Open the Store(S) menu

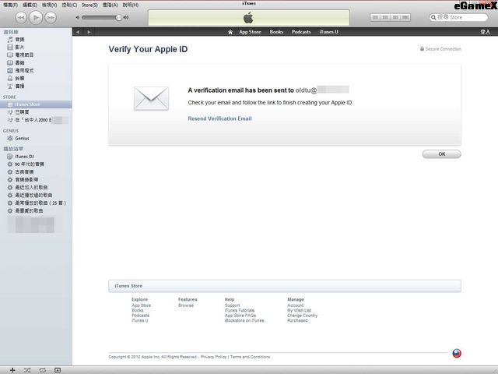[x=89, y=5]
